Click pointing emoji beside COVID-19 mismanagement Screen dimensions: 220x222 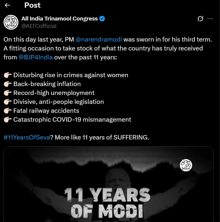7,120
